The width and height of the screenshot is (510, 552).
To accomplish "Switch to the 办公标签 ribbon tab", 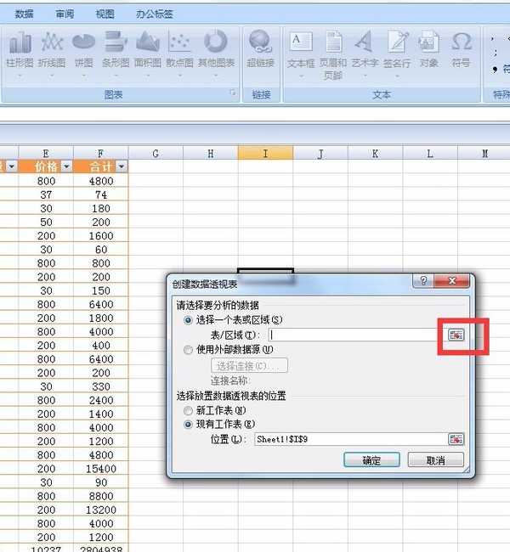I will click(x=155, y=14).
